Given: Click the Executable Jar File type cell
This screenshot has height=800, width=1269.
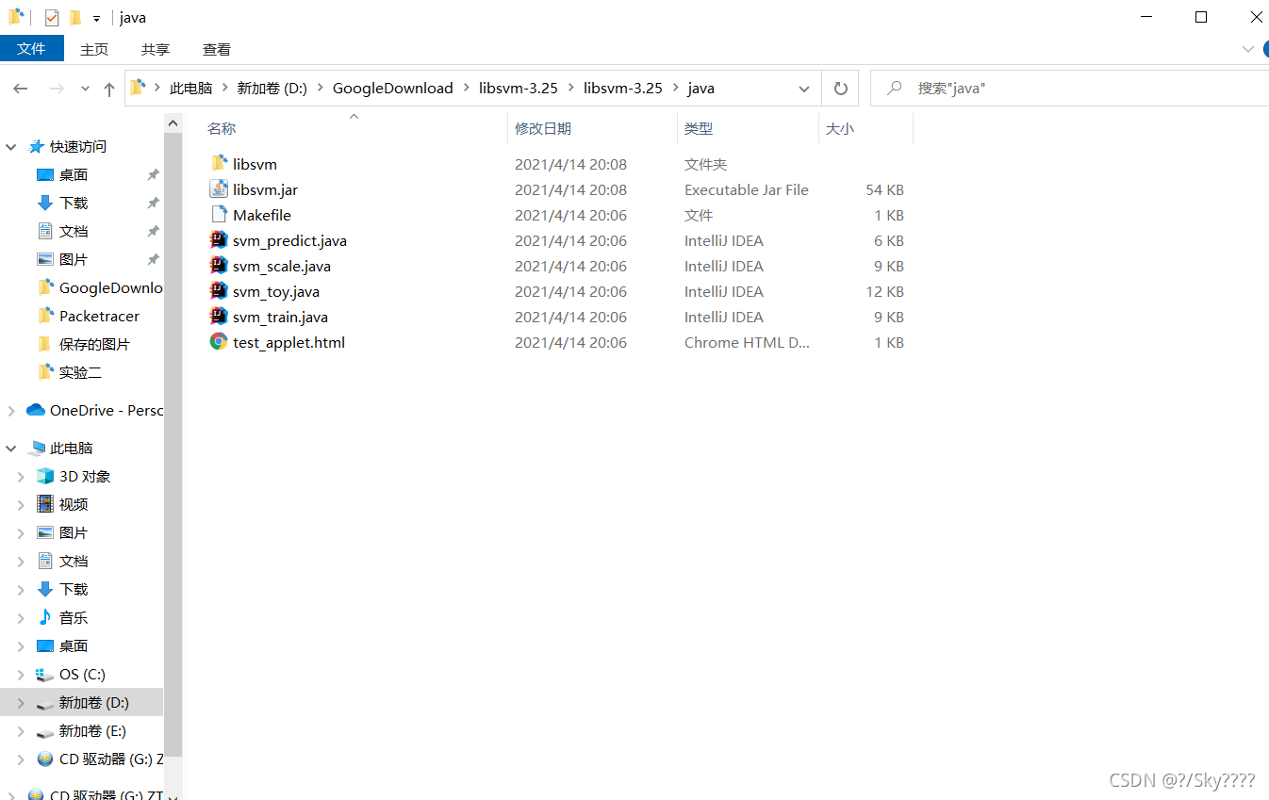Looking at the screenshot, I should pyautogui.click(x=747, y=189).
